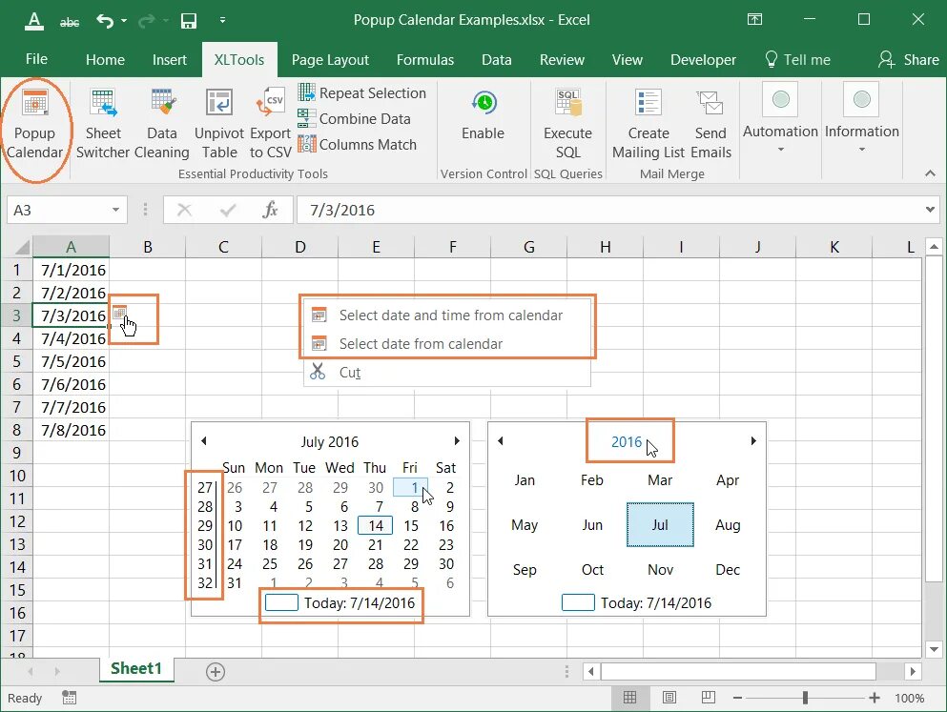Click Today: 7/14/2016 in year view
Screen dimensions: 947x712
[637, 602]
